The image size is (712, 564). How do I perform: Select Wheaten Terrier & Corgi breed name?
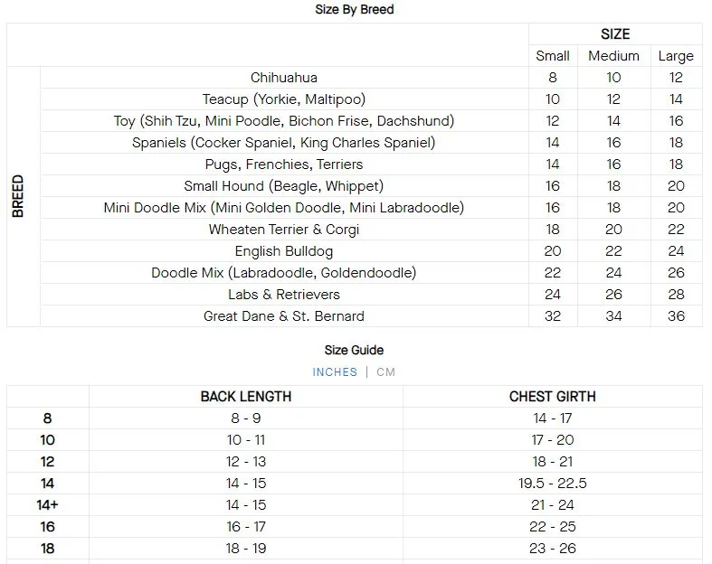[284, 230]
